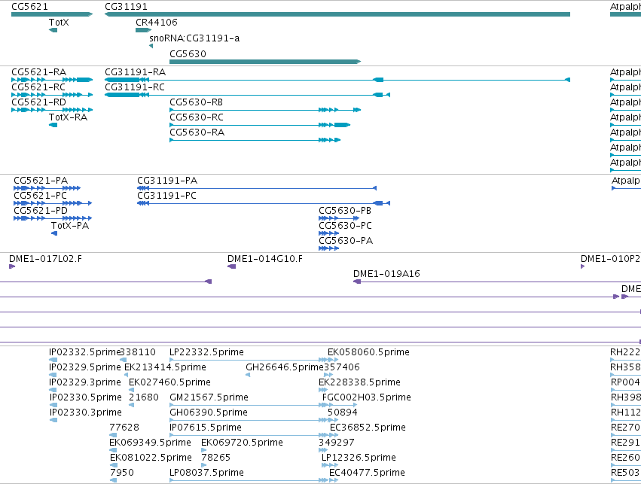The height and width of the screenshot is (484, 641).
Task: Select transcript CG31191-RA
Action: [x=136, y=72]
